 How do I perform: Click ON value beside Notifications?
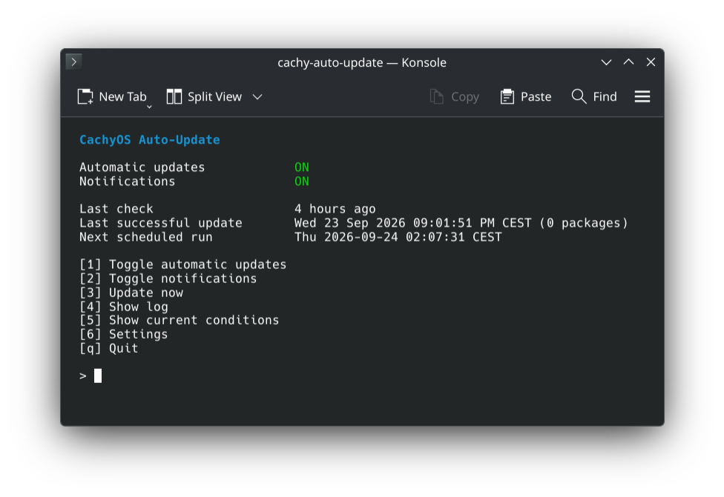tap(302, 181)
